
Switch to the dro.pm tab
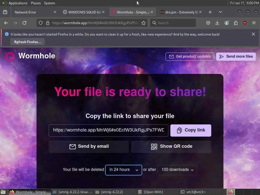tap(181, 12)
